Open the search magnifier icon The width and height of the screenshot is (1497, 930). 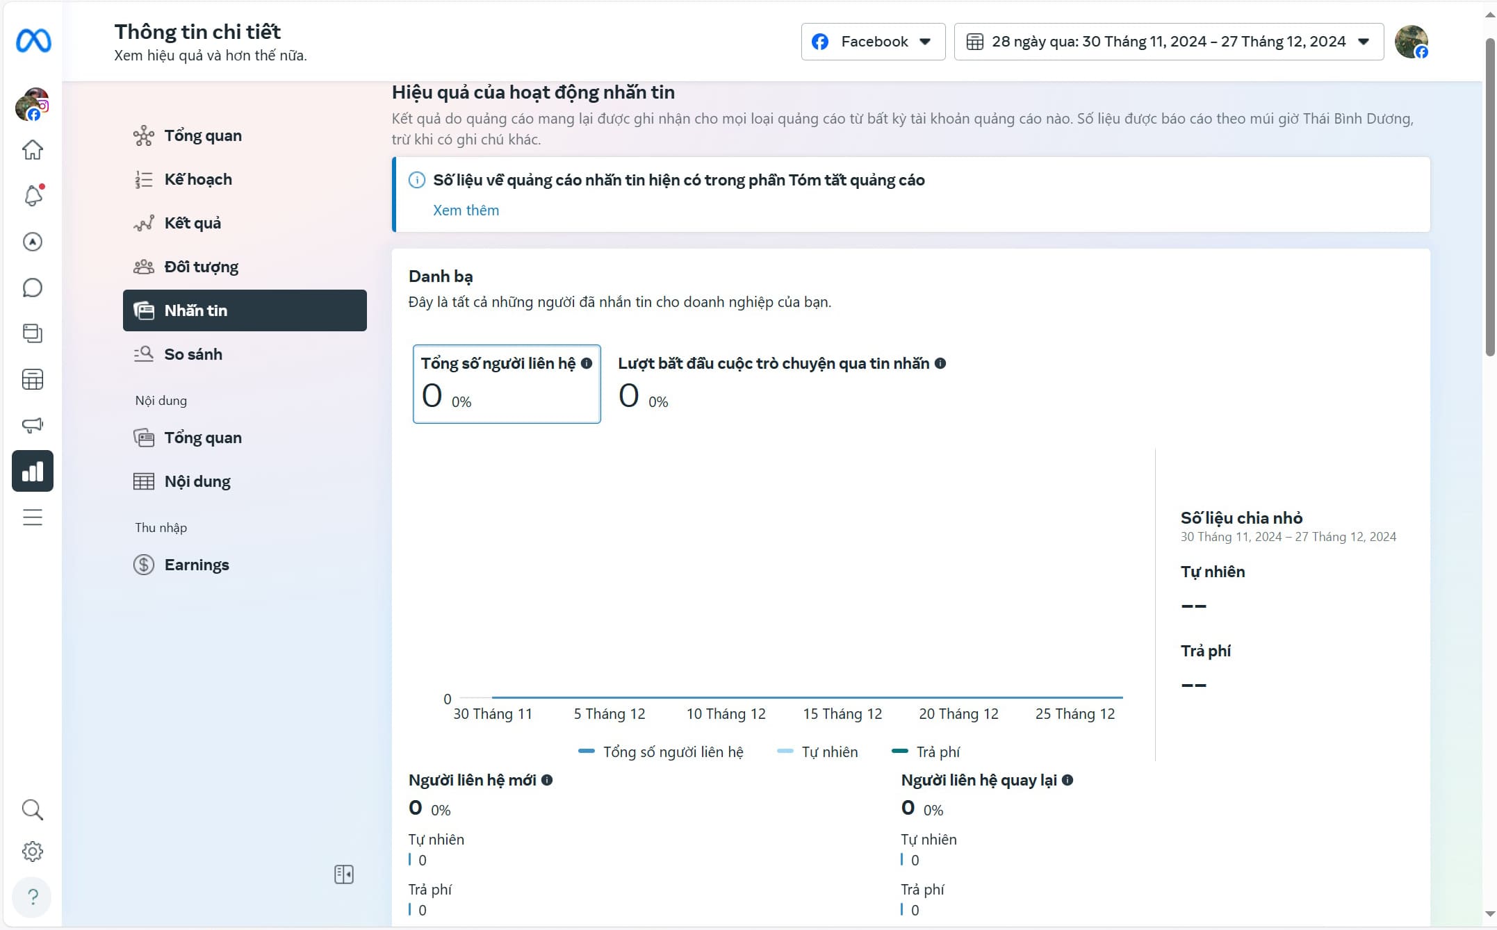pyautogui.click(x=33, y=810)
